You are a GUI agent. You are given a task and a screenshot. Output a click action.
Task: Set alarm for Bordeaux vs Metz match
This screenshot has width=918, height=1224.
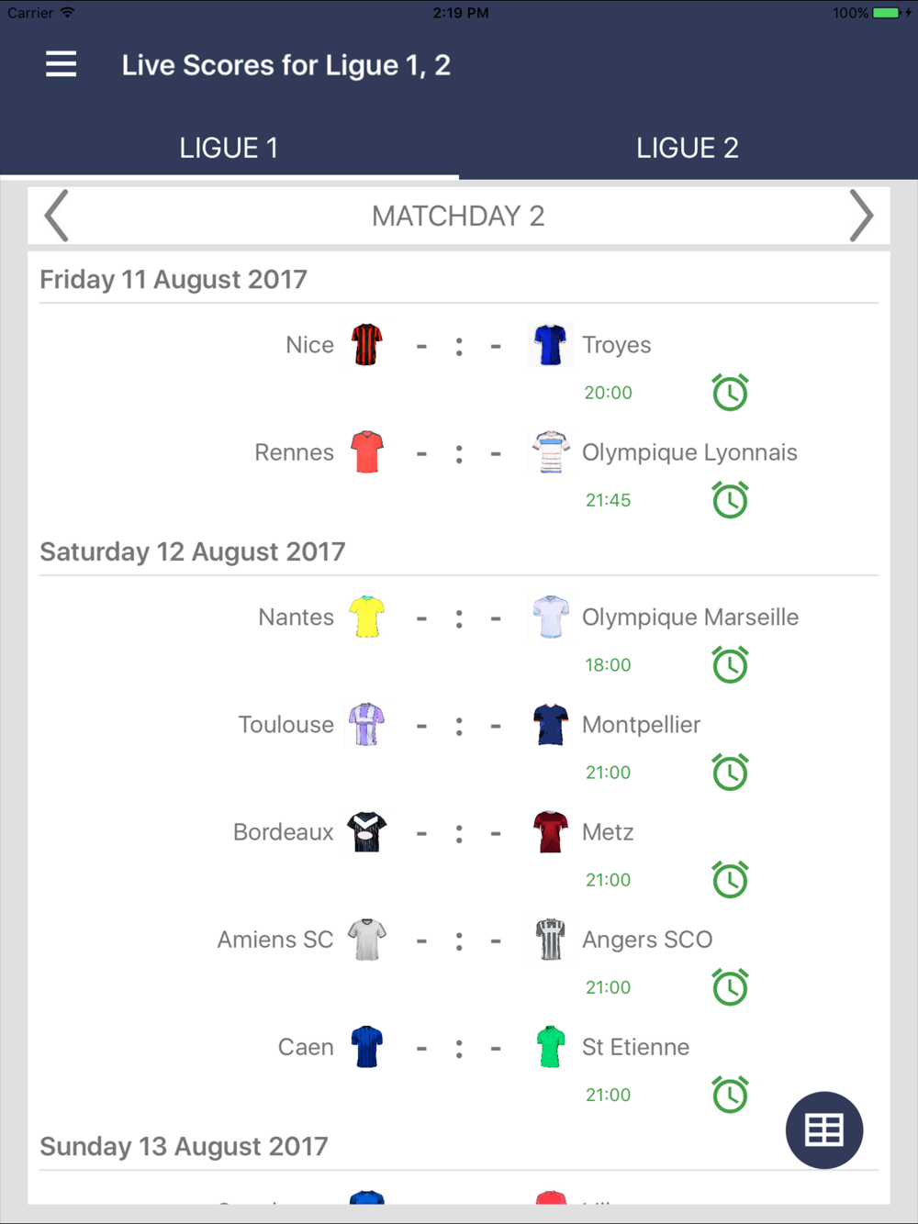click(730, 880)
